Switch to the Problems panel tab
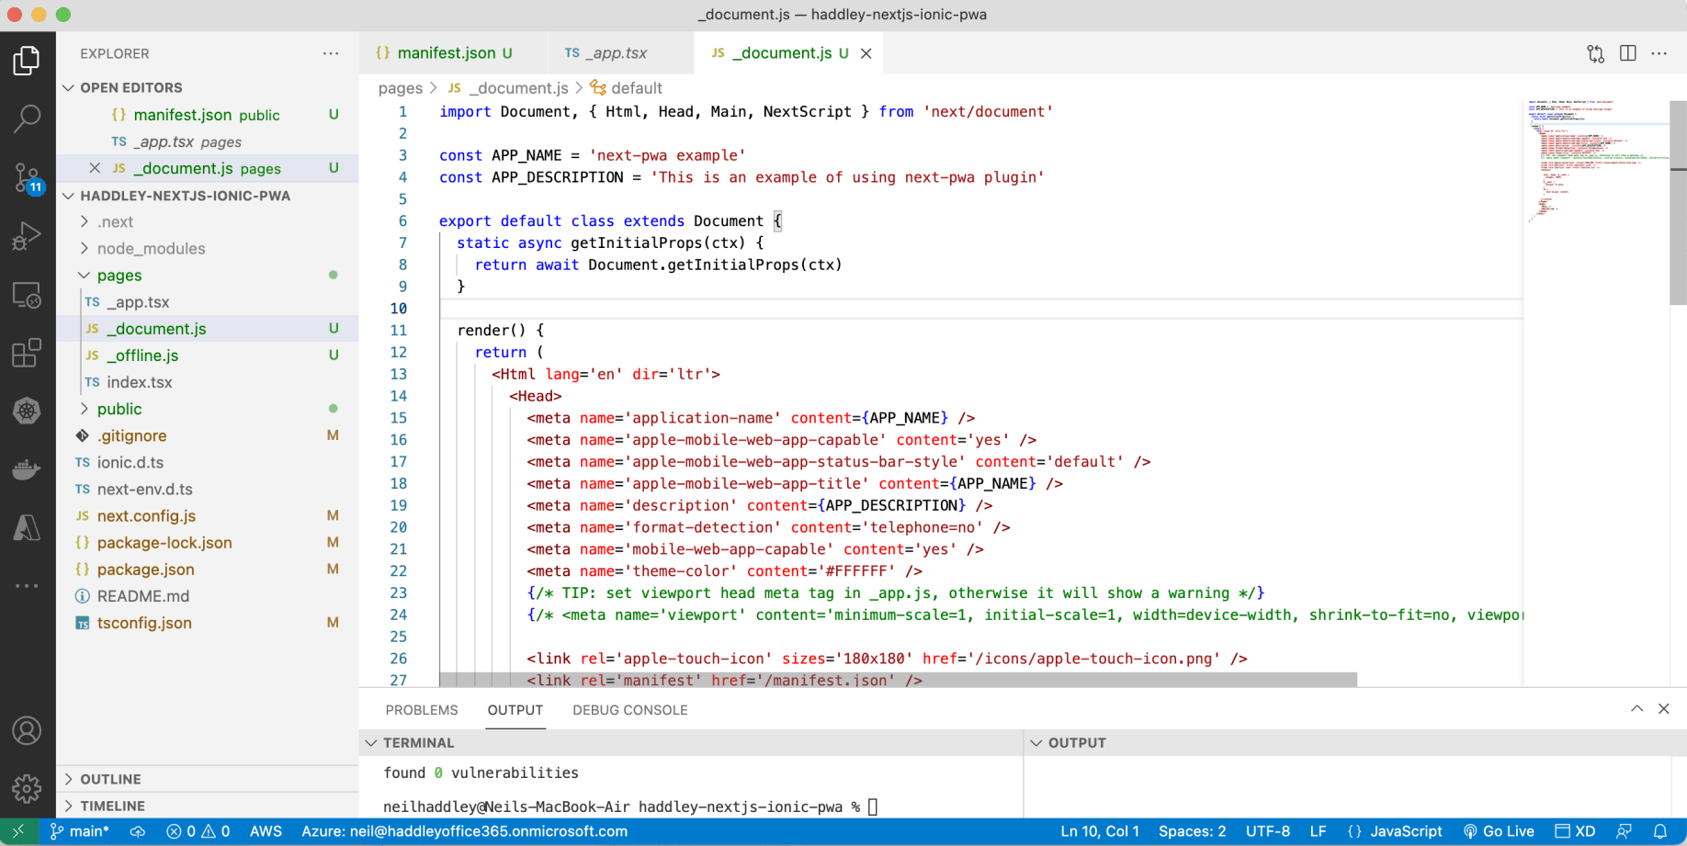 click(x=421, y=710)
